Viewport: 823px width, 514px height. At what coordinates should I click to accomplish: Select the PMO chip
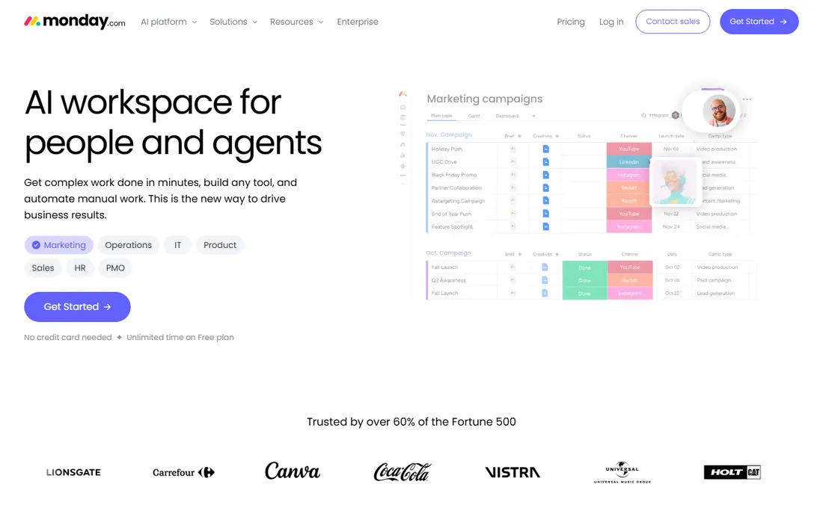click(x=115, y=267)
